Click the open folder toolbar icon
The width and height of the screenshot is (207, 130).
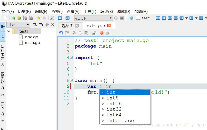click(19, 18)
